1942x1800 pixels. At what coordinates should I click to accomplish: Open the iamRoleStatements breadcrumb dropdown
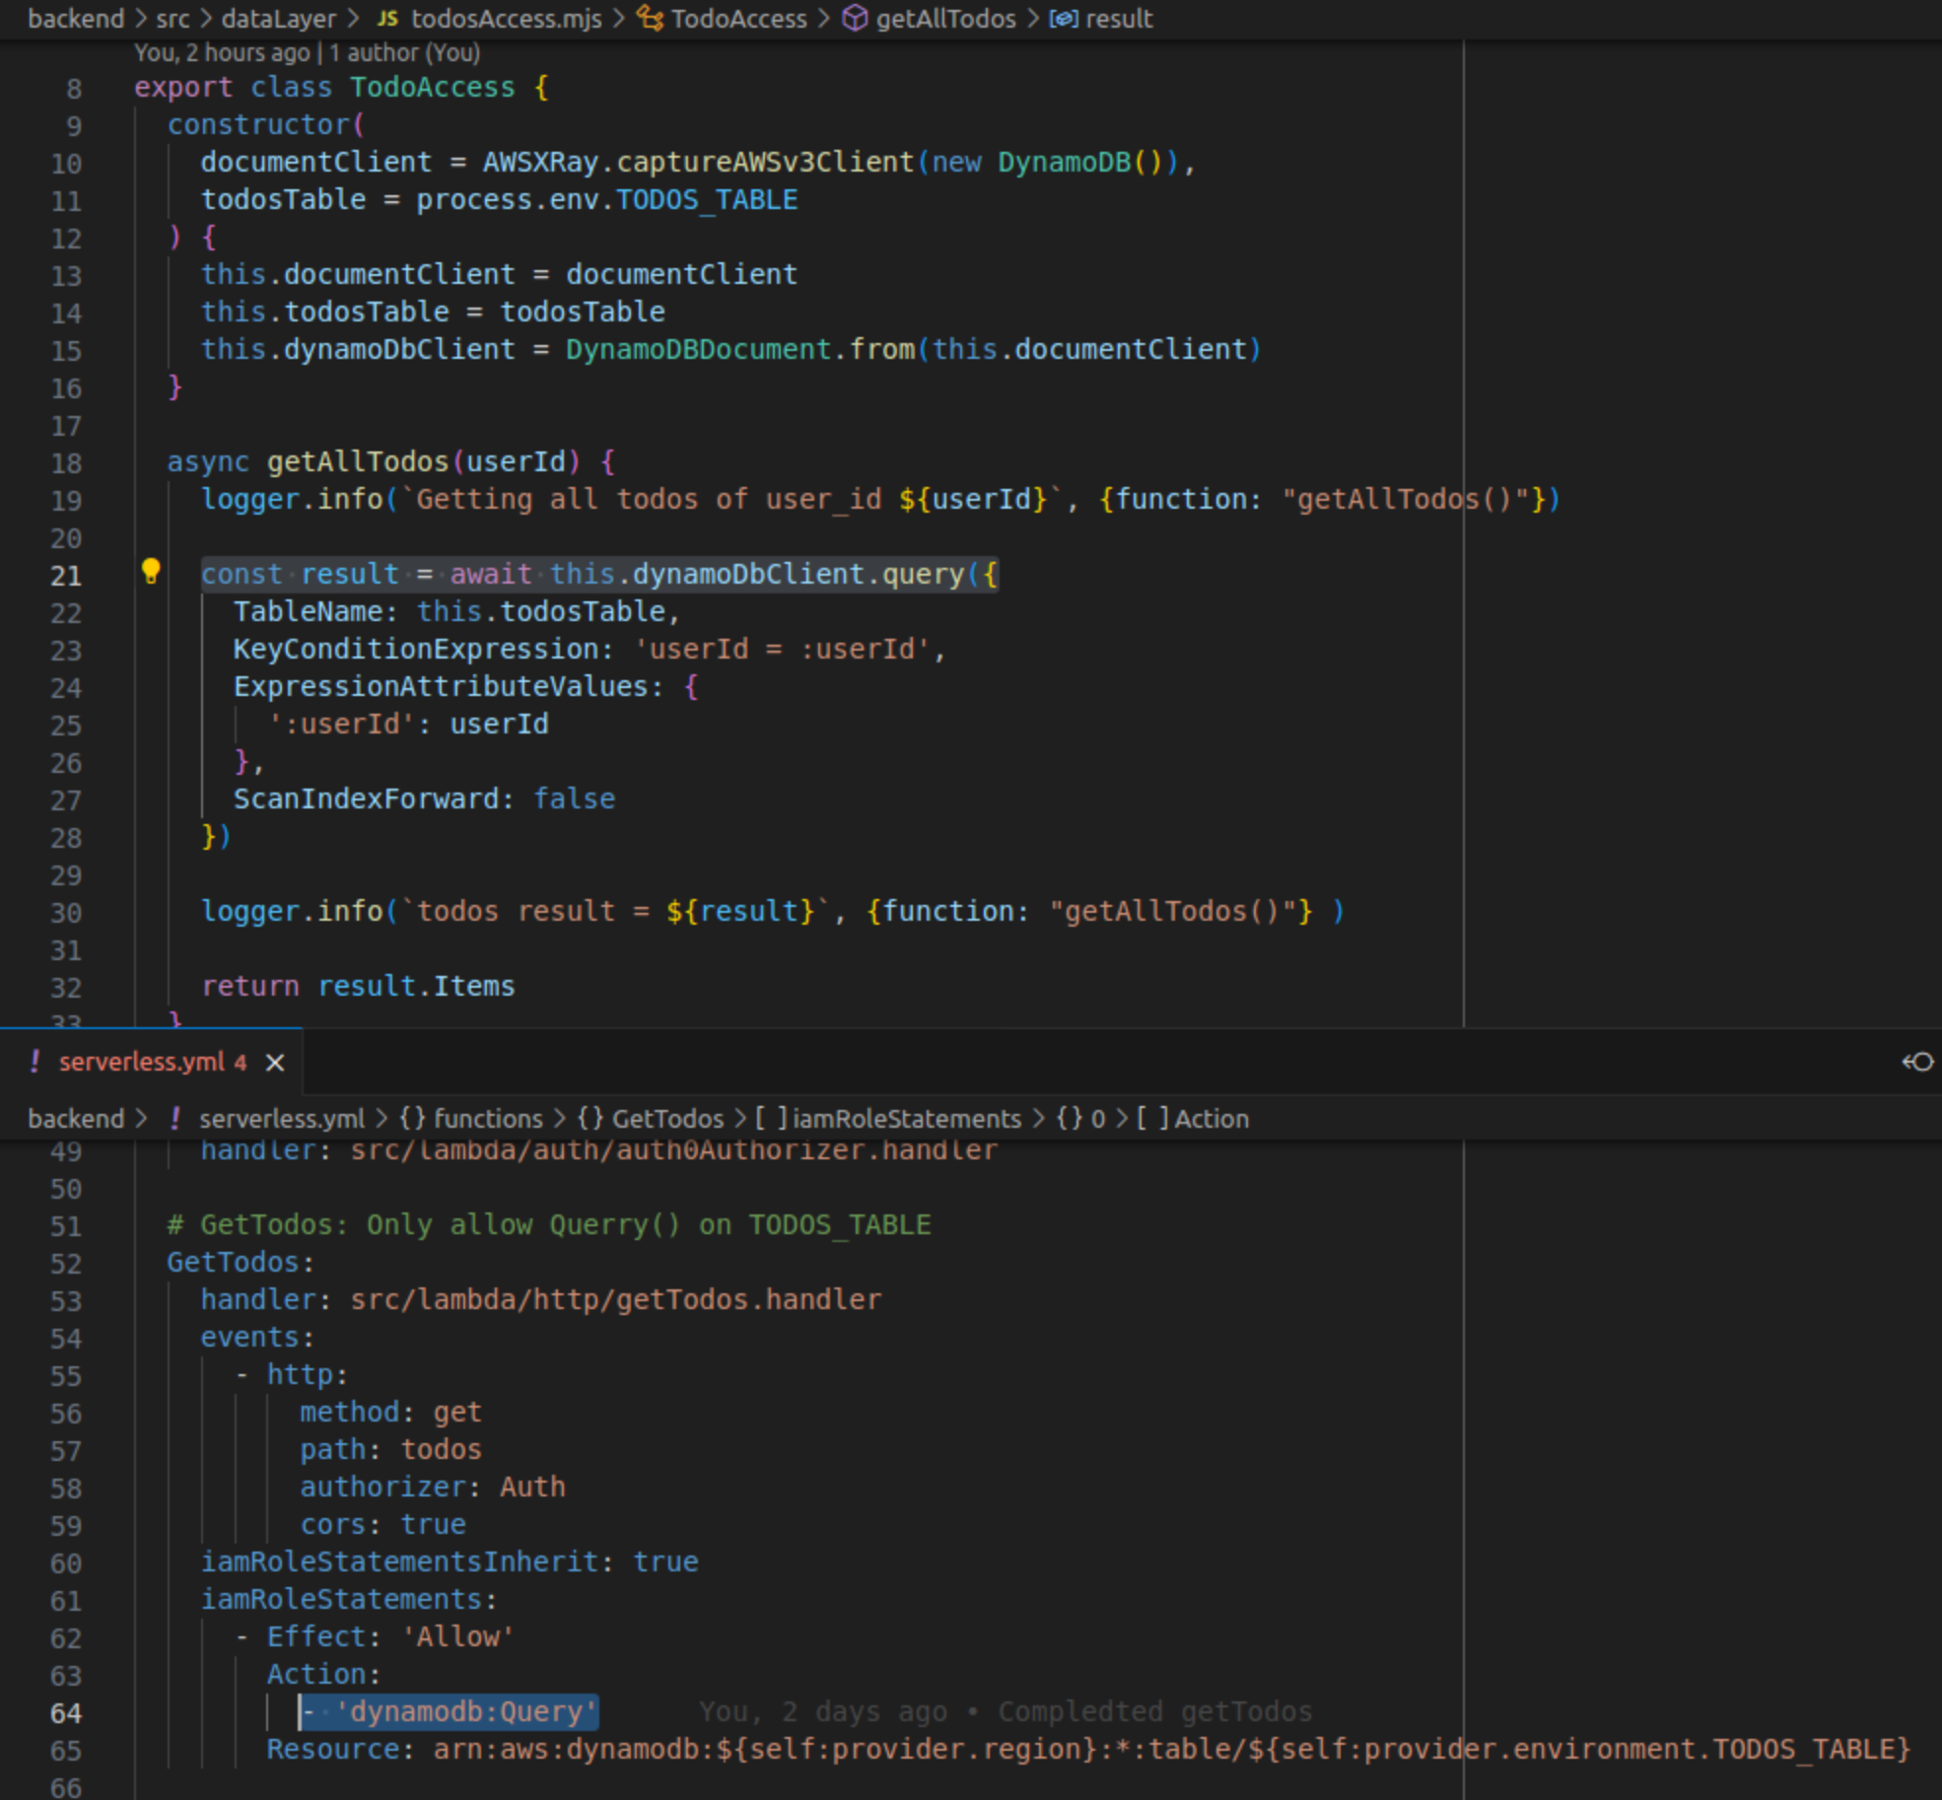906,1119
